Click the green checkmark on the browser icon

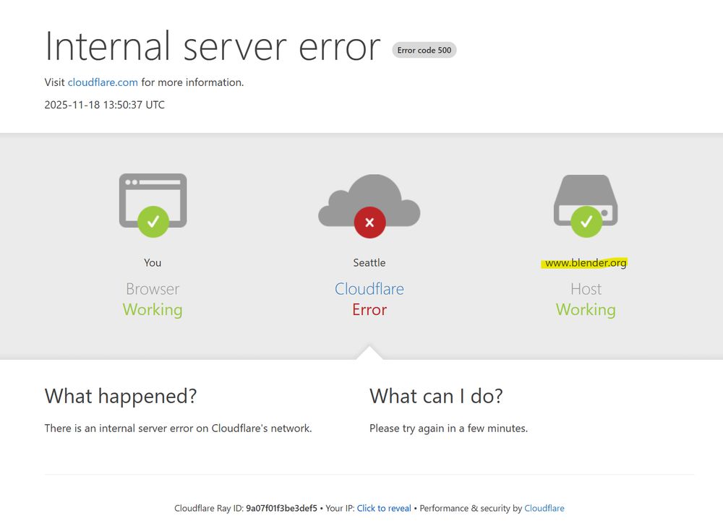153,222
